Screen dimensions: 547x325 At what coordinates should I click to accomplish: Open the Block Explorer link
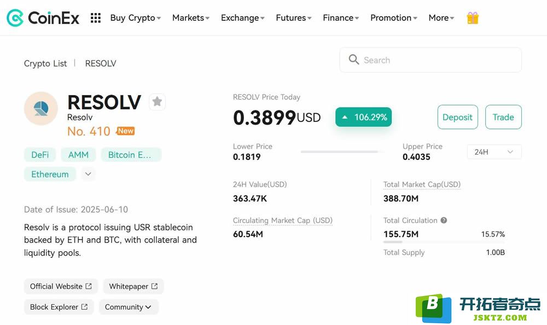[x=59, y=307]
